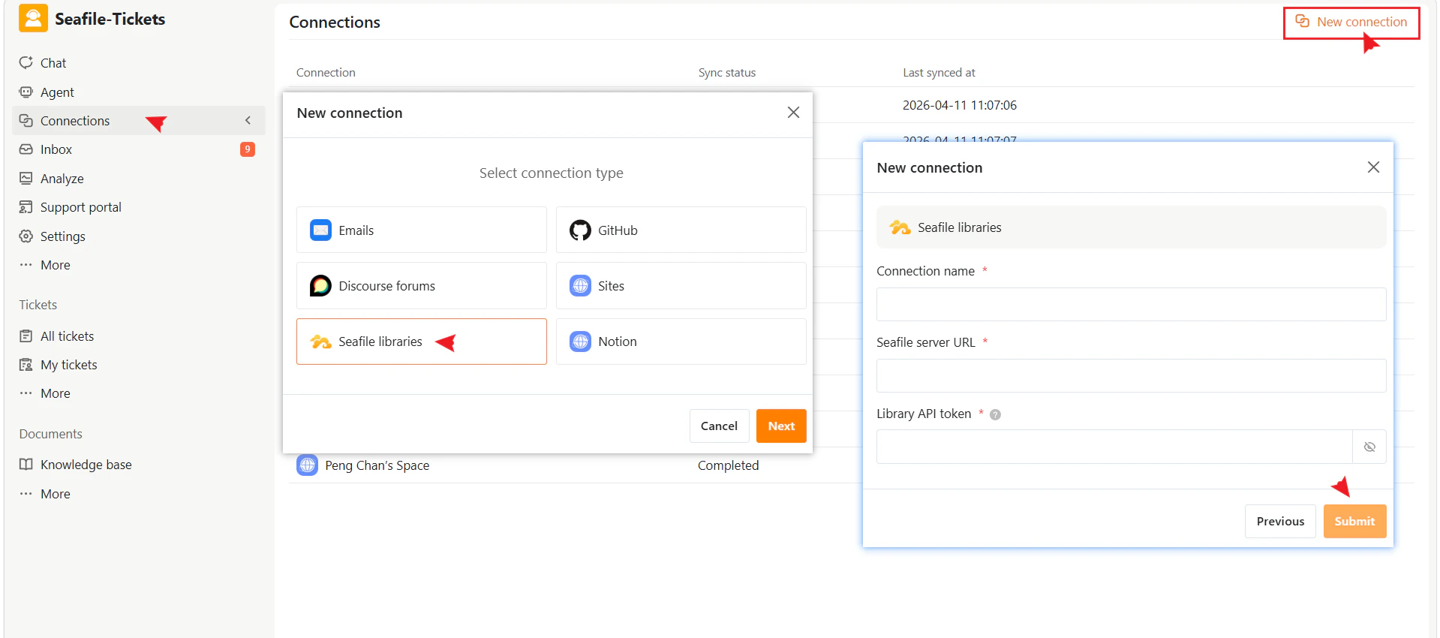
Task: Open Settings in the sidebar
Action: [63, 236]
